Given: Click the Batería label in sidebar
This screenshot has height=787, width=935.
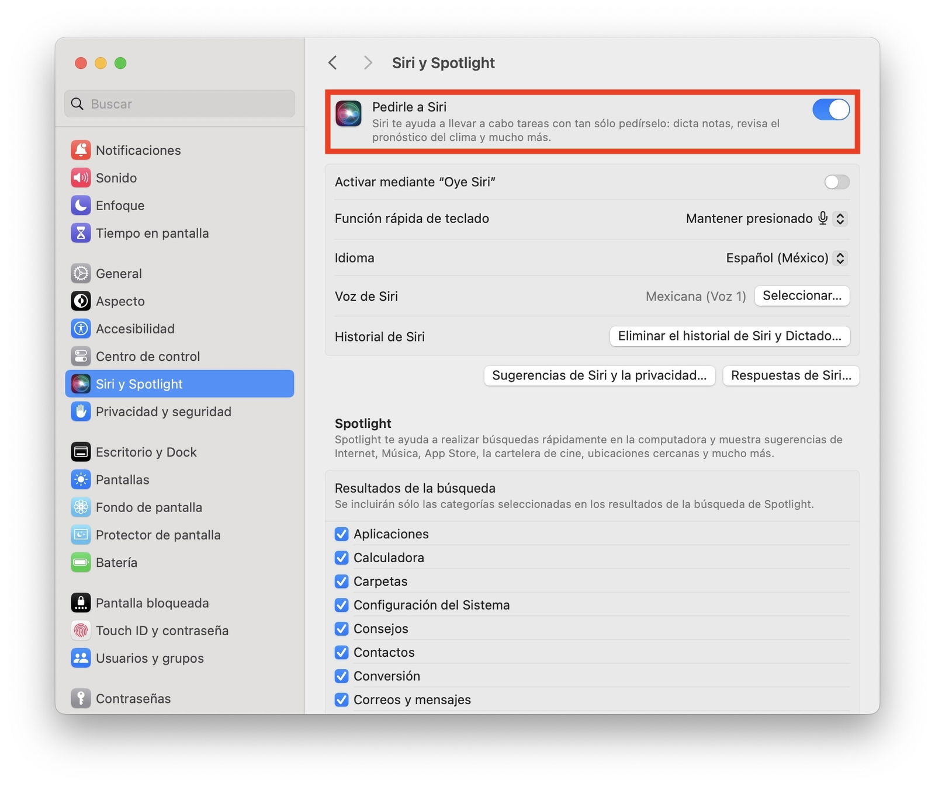Looking at the screenshot, I should click(x=116, y=563).
